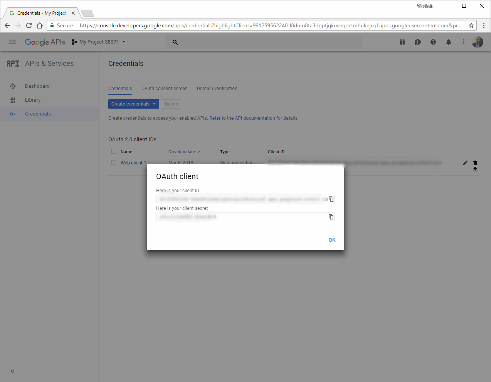Image resolution: width=491 pixels, height=382 pixels.
Task: Delete Web client 1 with trash icon
Action: coord(475,163)
